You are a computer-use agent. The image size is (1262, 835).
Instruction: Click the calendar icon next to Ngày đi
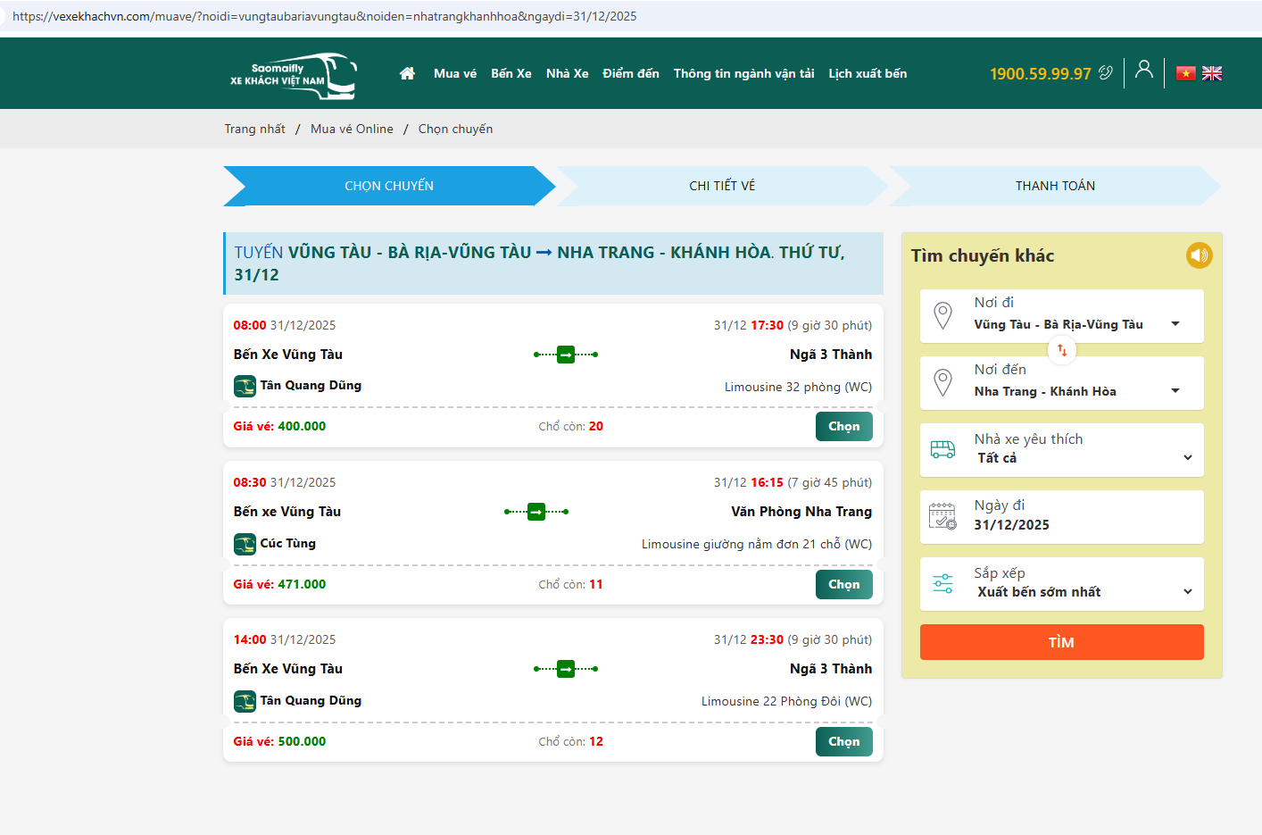[942, 516]
